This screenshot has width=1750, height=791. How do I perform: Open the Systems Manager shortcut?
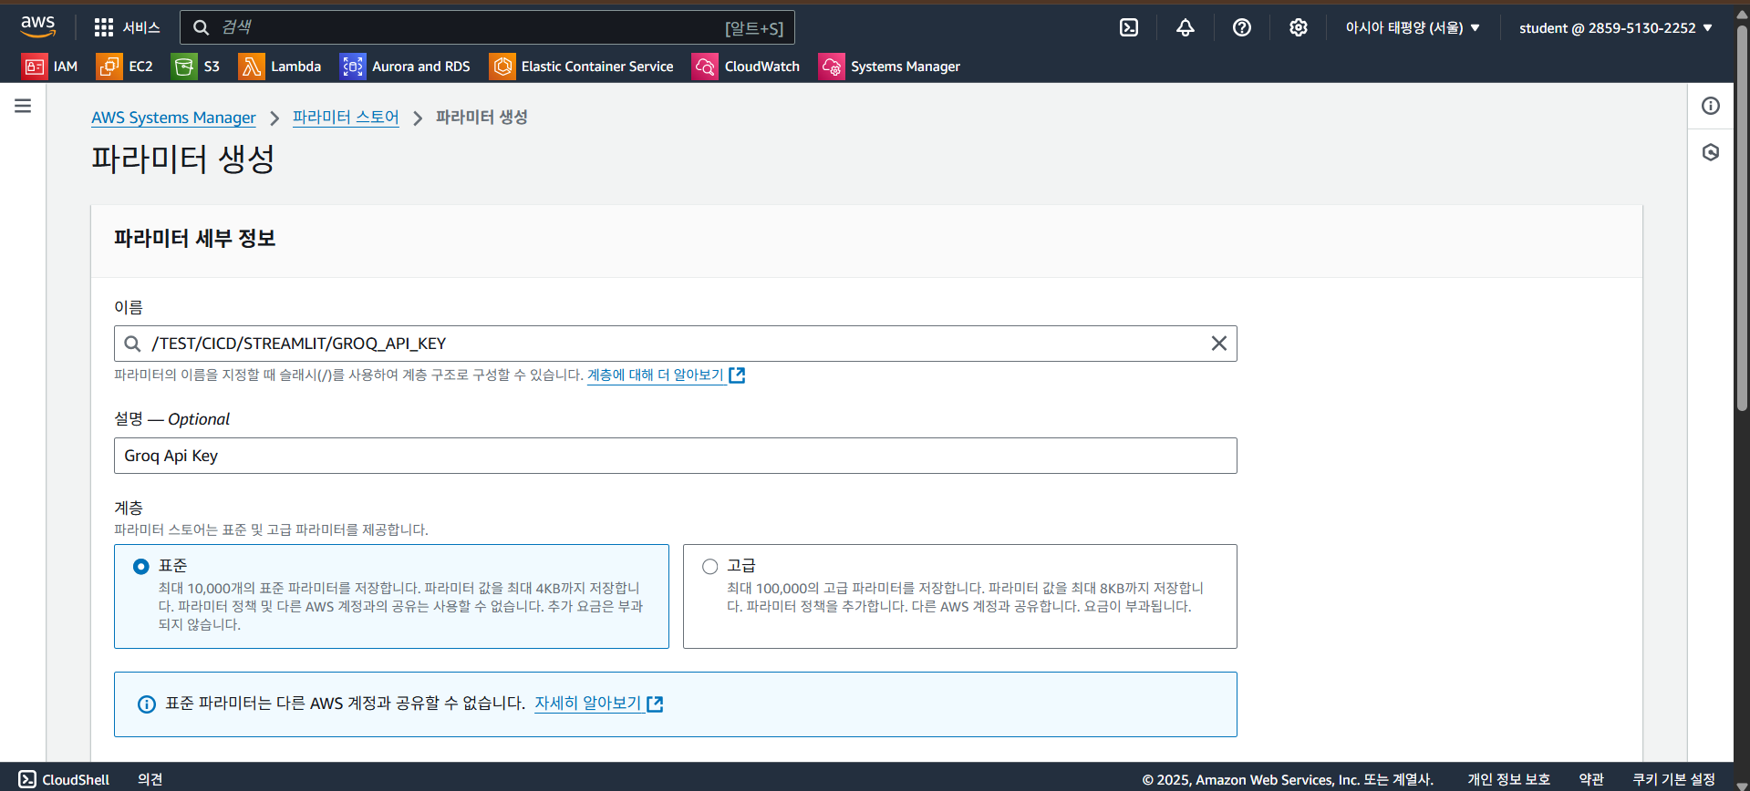pos(890,67)
